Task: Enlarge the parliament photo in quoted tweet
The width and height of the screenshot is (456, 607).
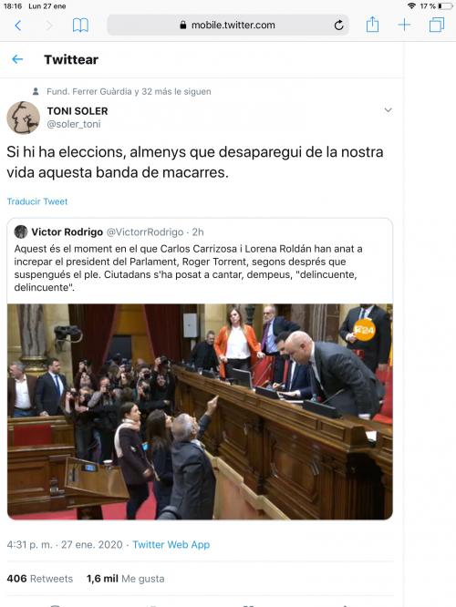Action: [x=200, y=412]
